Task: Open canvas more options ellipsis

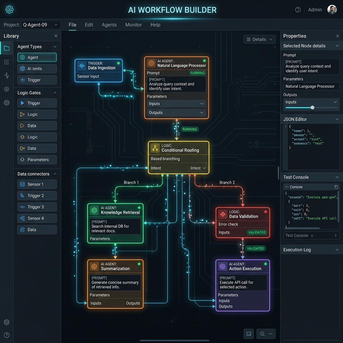Action: pyautogui.click(x=271, y=334)
